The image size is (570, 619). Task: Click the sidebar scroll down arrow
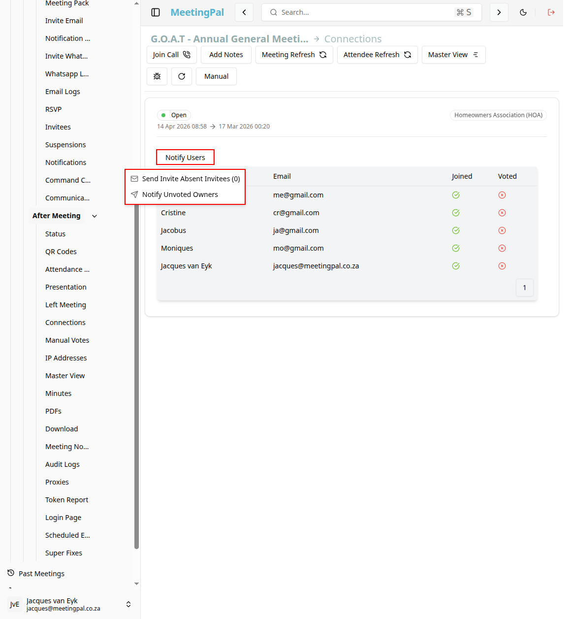tap(136, 584)
